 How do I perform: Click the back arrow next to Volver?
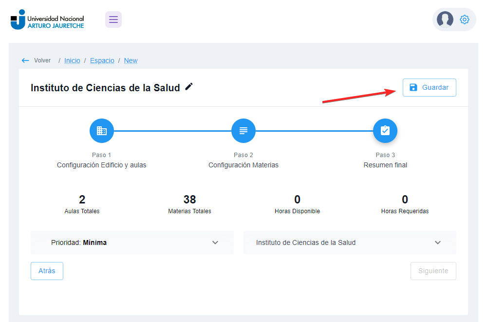(x=25, y=60)
